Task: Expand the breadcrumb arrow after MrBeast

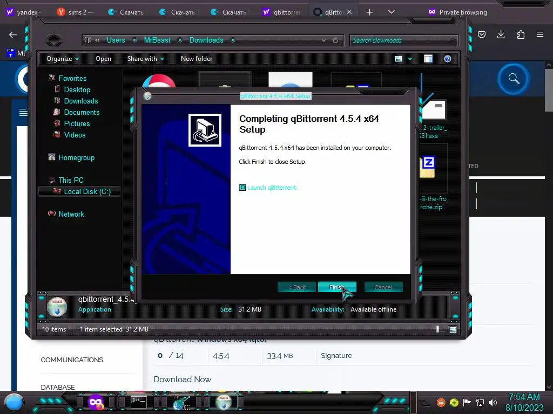Action: point(180,40)
